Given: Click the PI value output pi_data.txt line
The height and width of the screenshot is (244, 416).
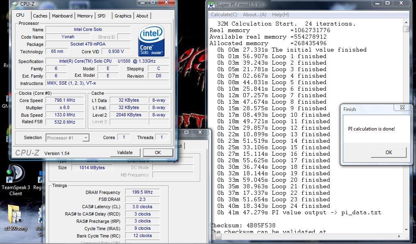Looking at the screenshot, I should click(x=299, y=212).
